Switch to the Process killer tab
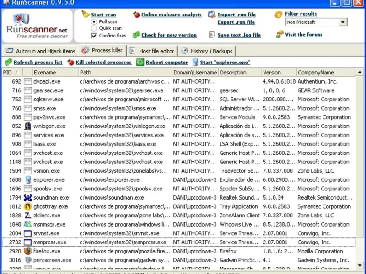366x274 pixels. [102, 50]
